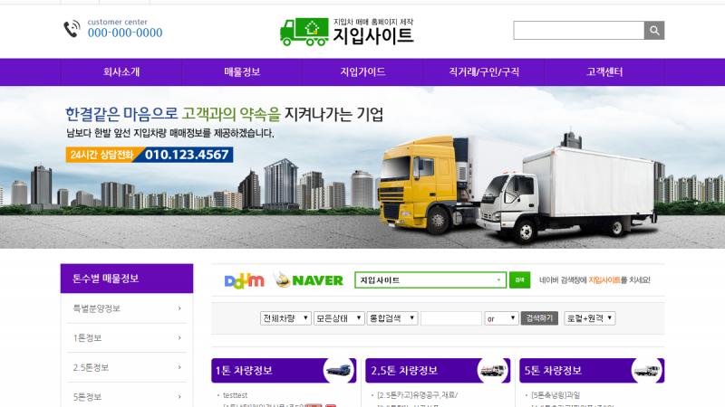The height and width of the screenshot is (407, 725).
Task: Expand the 로컬+원격 dropdown
Action: [x=590, y=318]
